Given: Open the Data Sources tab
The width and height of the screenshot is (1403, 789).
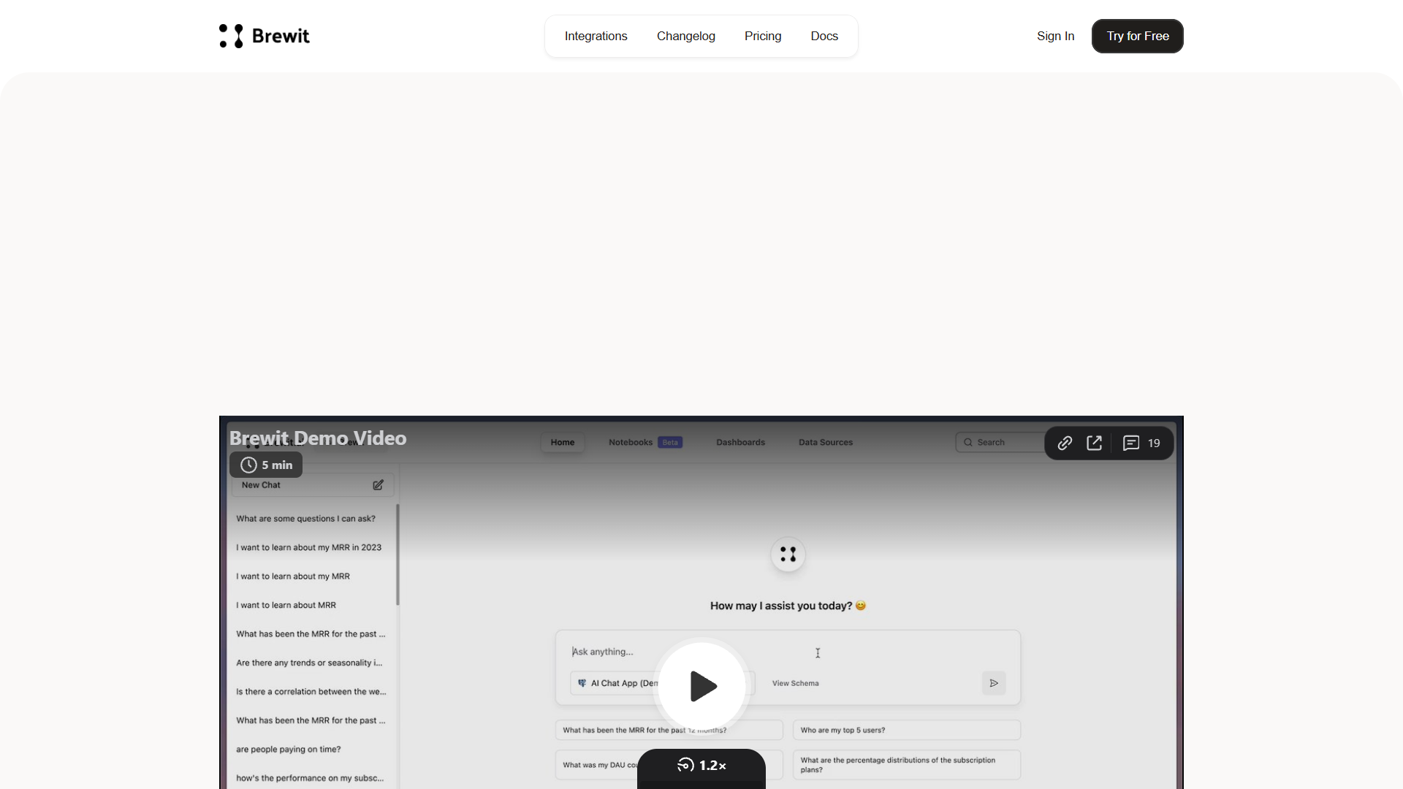Looking at the screenshot, I should pos(826,442).
